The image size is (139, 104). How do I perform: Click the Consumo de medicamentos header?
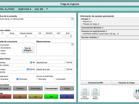coord(93,31)
